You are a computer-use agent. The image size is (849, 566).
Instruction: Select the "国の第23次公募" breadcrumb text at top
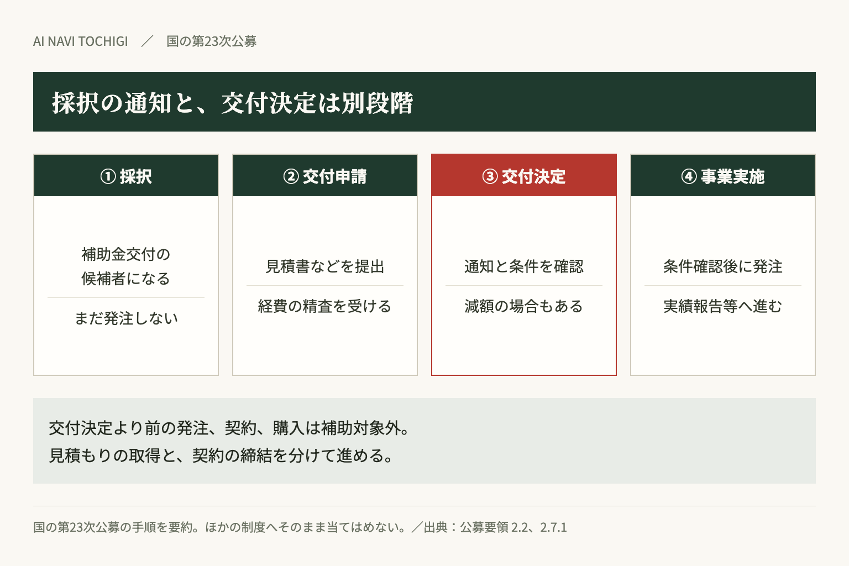point(212,41)
